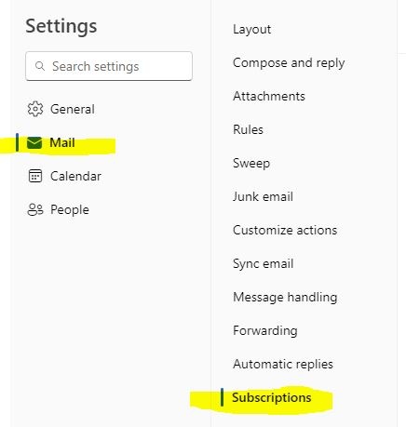Open the Sync email page
Image resolution: width=406 pixels, height=427 pixels.
click(263, 264)
